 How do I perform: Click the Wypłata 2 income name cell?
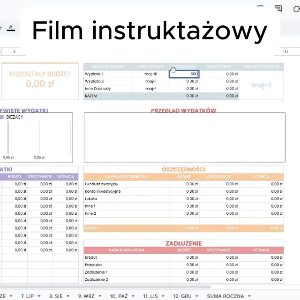(108, 81)
